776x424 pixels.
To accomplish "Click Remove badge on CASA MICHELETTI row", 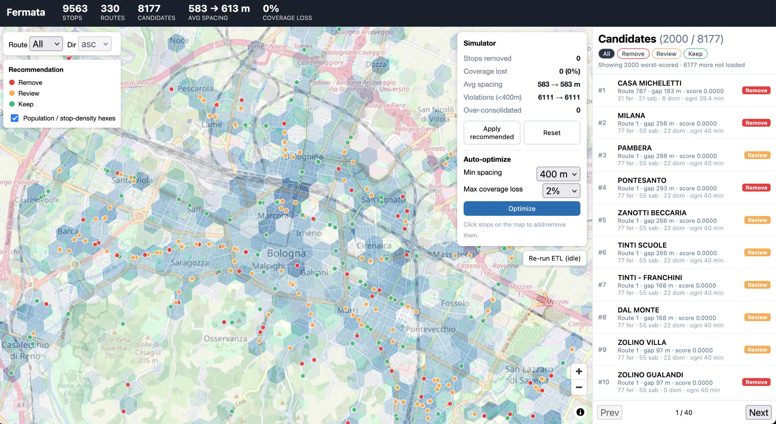I will click(756, 90).
